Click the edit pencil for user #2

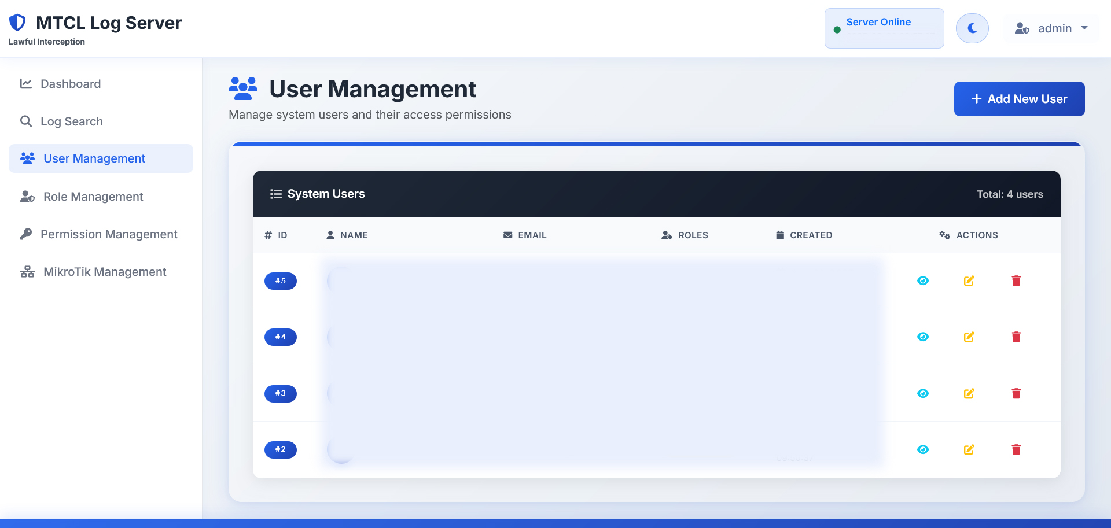tap(969, 449)
